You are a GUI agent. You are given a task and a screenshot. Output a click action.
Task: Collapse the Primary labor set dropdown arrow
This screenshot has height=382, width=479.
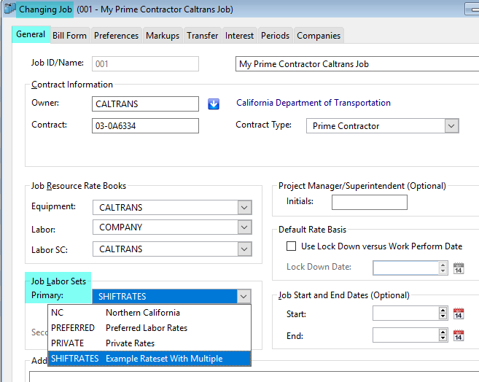[x=244, y=296]
